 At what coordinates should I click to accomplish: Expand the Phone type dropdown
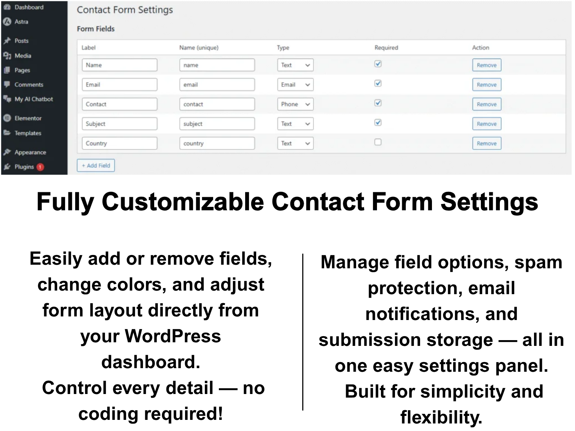(x=295, y=104)
